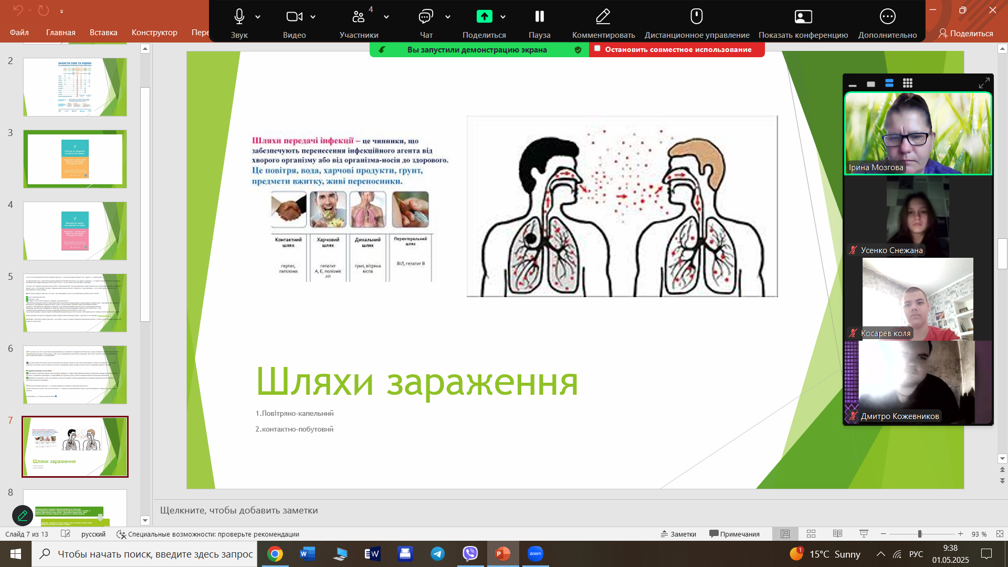Open Дистанционное управление remote control

(x=697, y=22)
